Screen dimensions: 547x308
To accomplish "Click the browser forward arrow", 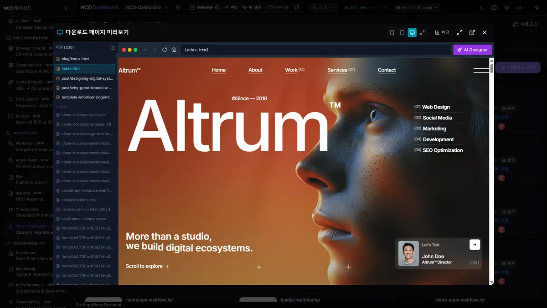I will 155,50.
